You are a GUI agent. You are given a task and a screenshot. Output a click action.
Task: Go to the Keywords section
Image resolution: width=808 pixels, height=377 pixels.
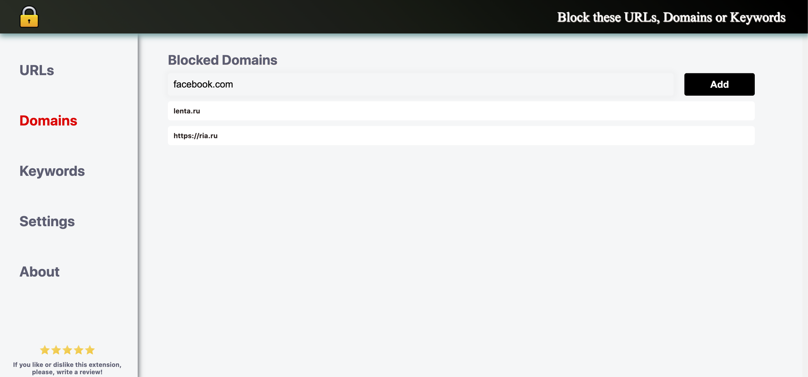point(52,171)
